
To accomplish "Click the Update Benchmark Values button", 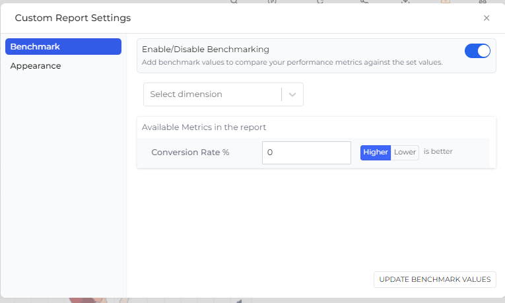I will tap(435, 279).
